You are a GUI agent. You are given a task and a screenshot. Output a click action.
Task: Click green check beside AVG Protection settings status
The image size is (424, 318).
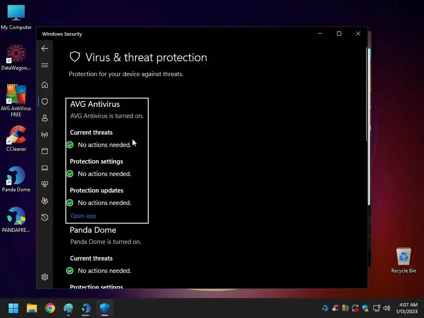[x=70, y=174]
